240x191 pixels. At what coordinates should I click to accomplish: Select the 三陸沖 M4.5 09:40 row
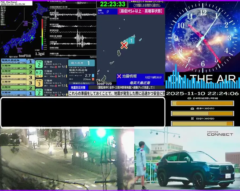coord(18,93)
